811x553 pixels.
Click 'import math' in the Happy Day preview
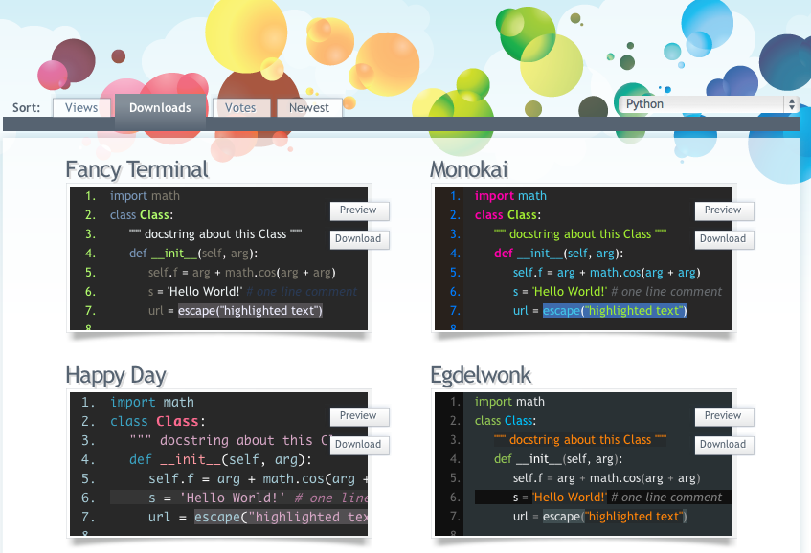152,402
